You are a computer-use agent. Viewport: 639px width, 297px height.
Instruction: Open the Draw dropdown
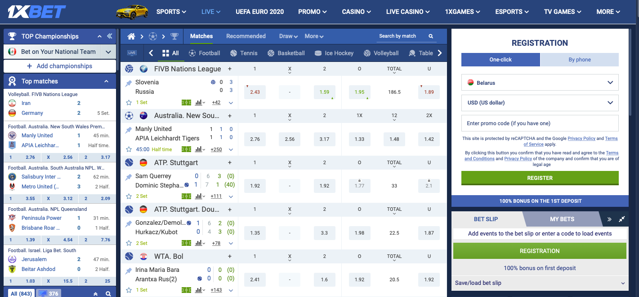pyautogui.click(x=288, y=36)
